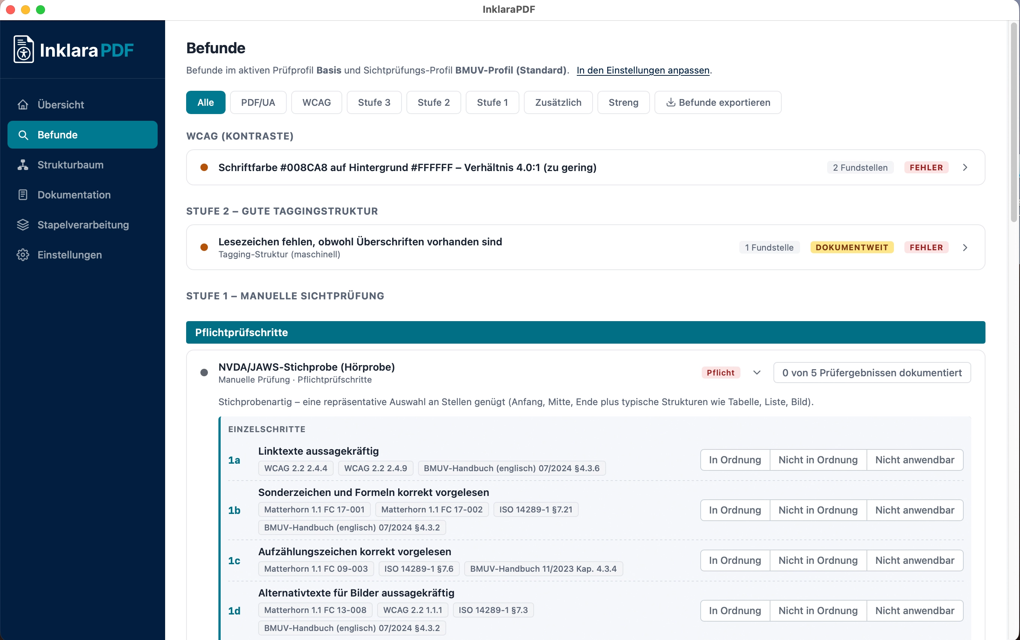Click the Lesezeichen fehlen finding title

point(360,242)
